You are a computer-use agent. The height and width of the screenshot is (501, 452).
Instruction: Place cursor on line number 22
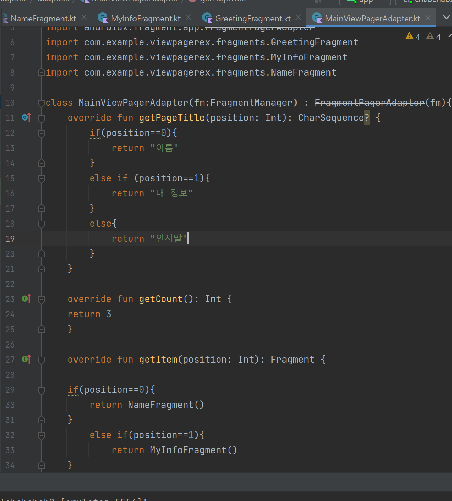[x=10, y=284]
